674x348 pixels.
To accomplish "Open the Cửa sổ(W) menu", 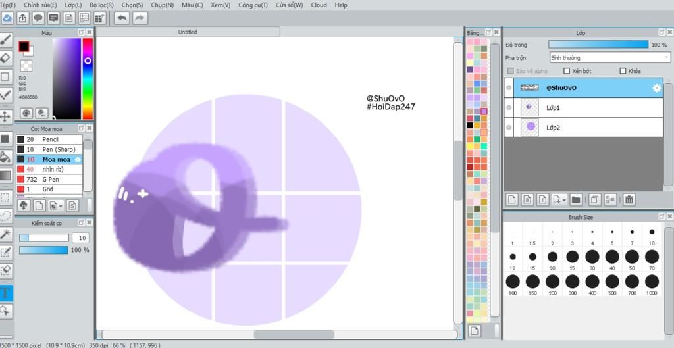I will 290,5.
